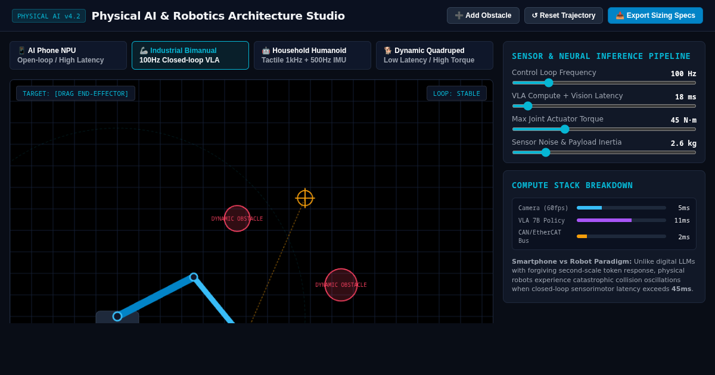Click the robot arm base joint
715x375 pixels.
pos(117,316)
